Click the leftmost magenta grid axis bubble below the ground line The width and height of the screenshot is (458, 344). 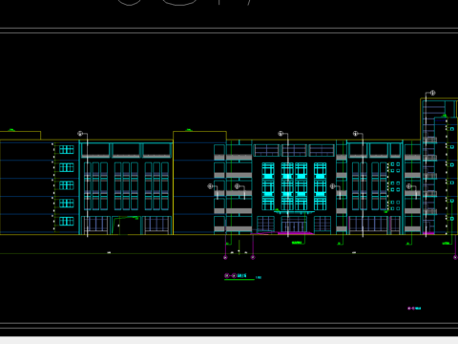(x=225, y=257)
